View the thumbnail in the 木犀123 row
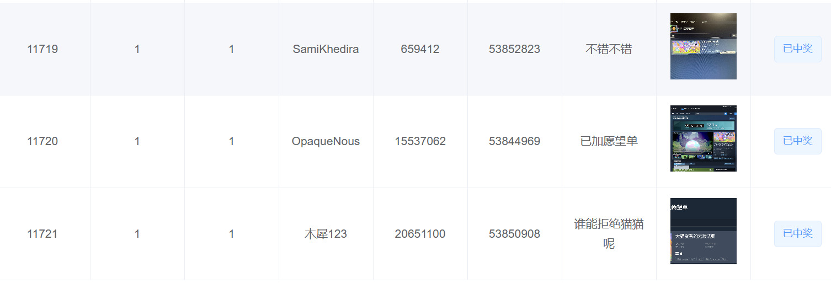The height and width of the screenshot is (283, 831). coord(703,231)
